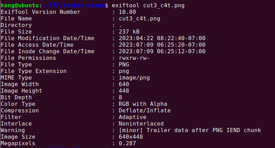Select the PNG file type value

click(x=124, y=64)
